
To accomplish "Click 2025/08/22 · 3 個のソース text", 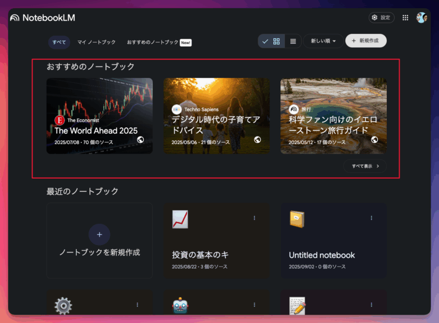I will click(199, 267).
